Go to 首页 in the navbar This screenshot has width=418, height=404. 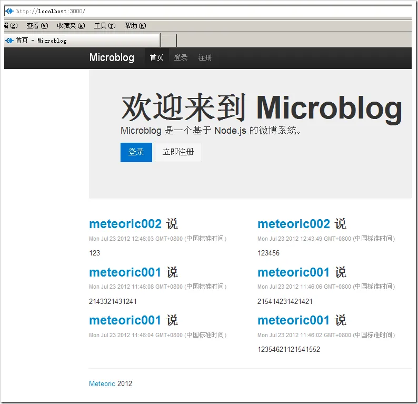[x=156, y=57]
